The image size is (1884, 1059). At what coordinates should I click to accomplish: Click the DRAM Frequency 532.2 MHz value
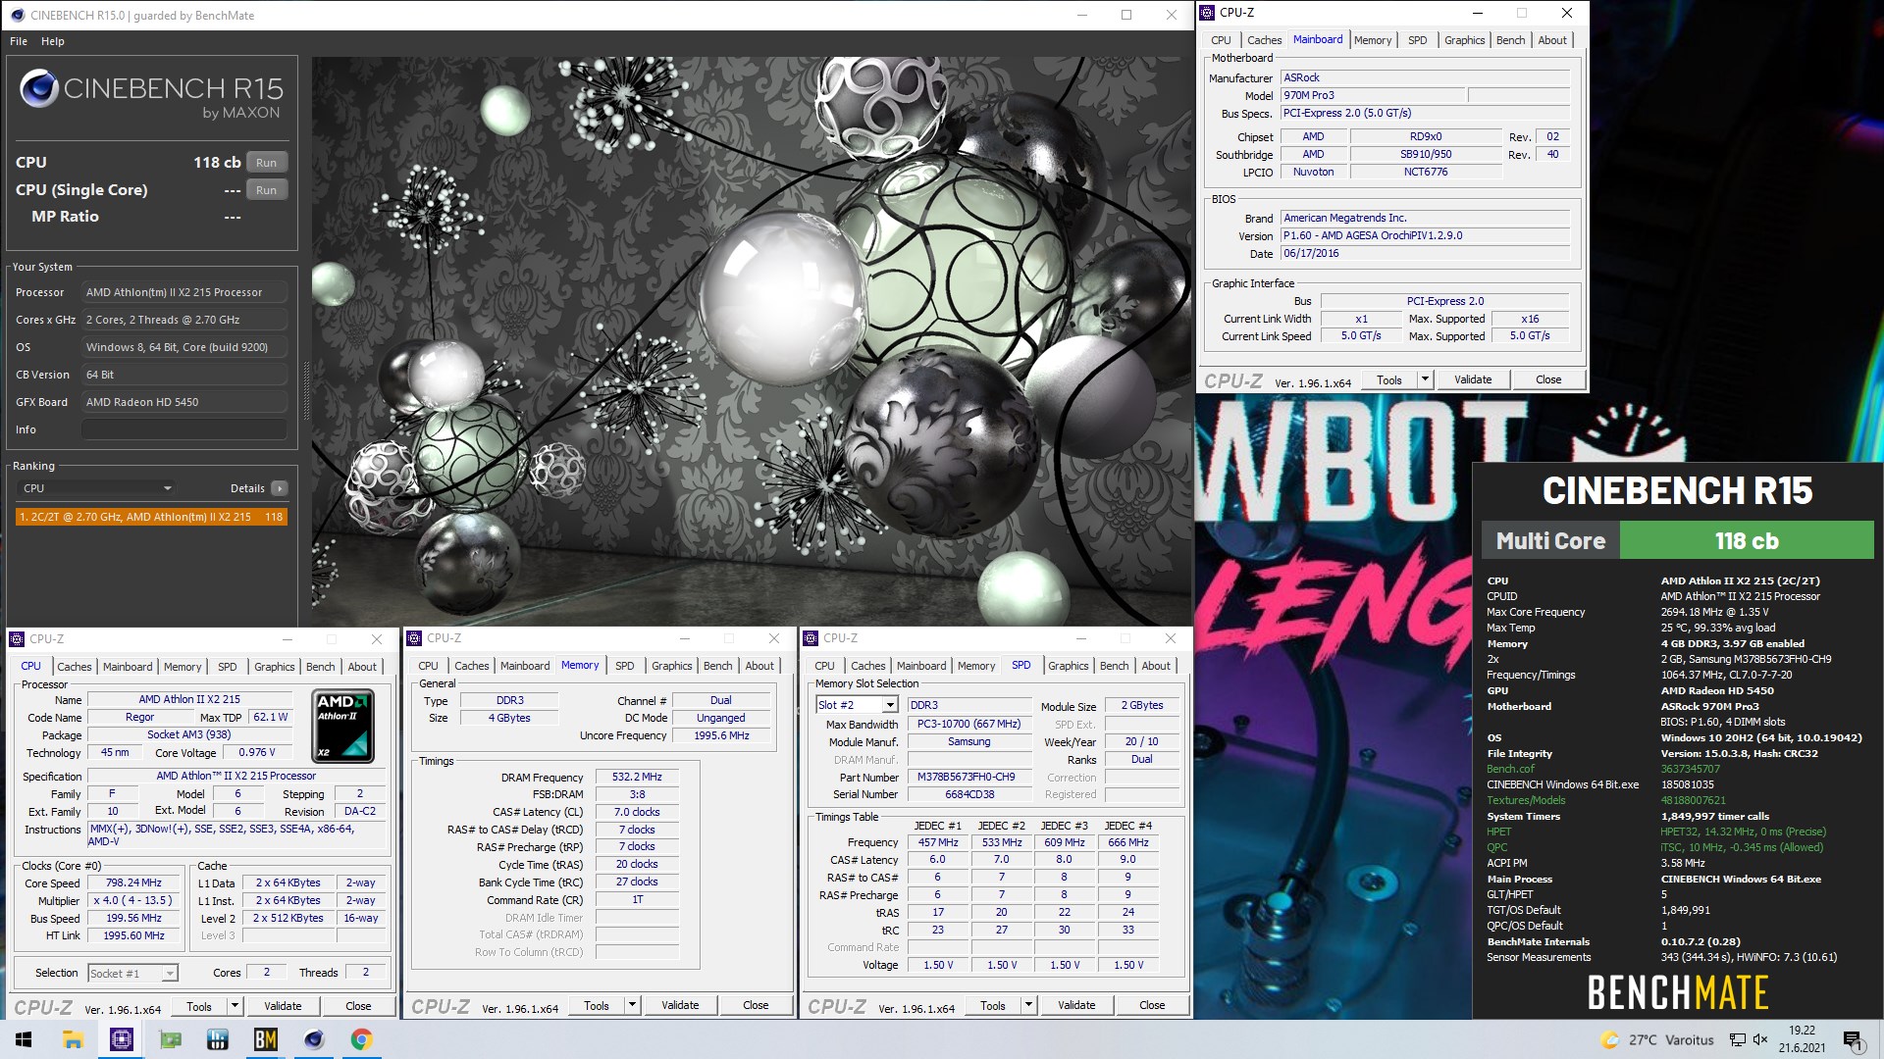click(x=637, y=777)
